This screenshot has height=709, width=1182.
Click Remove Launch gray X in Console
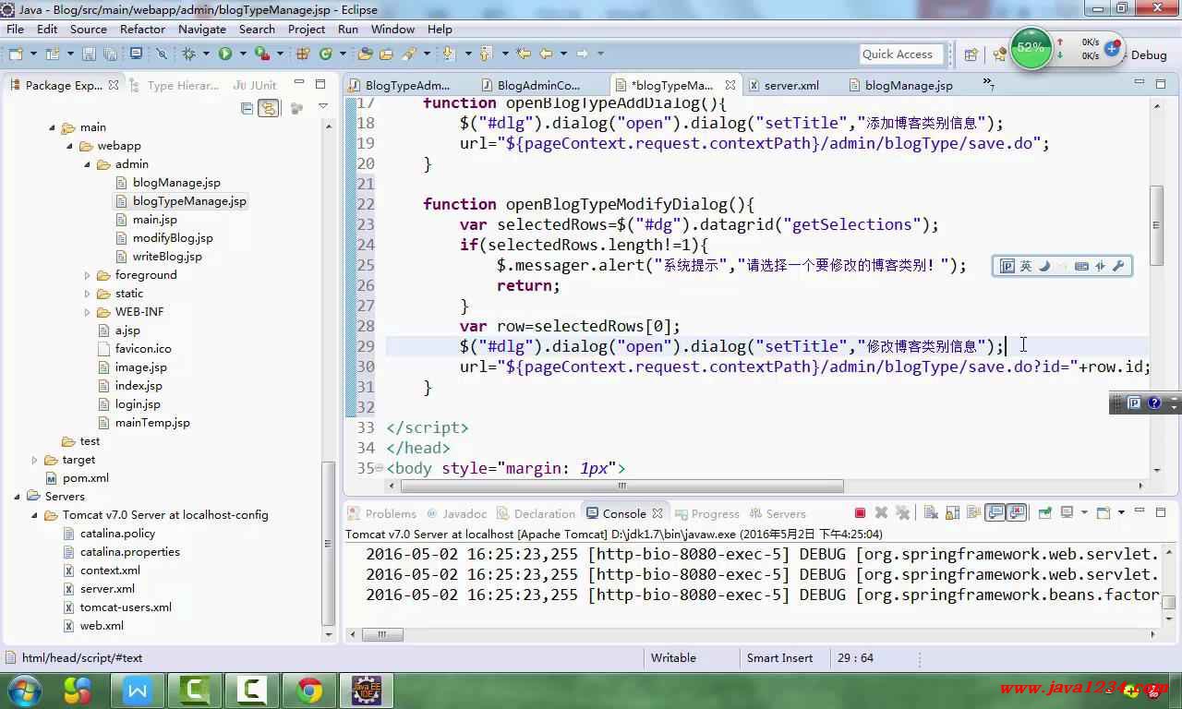pyautogui.click(x=881, y=512)
